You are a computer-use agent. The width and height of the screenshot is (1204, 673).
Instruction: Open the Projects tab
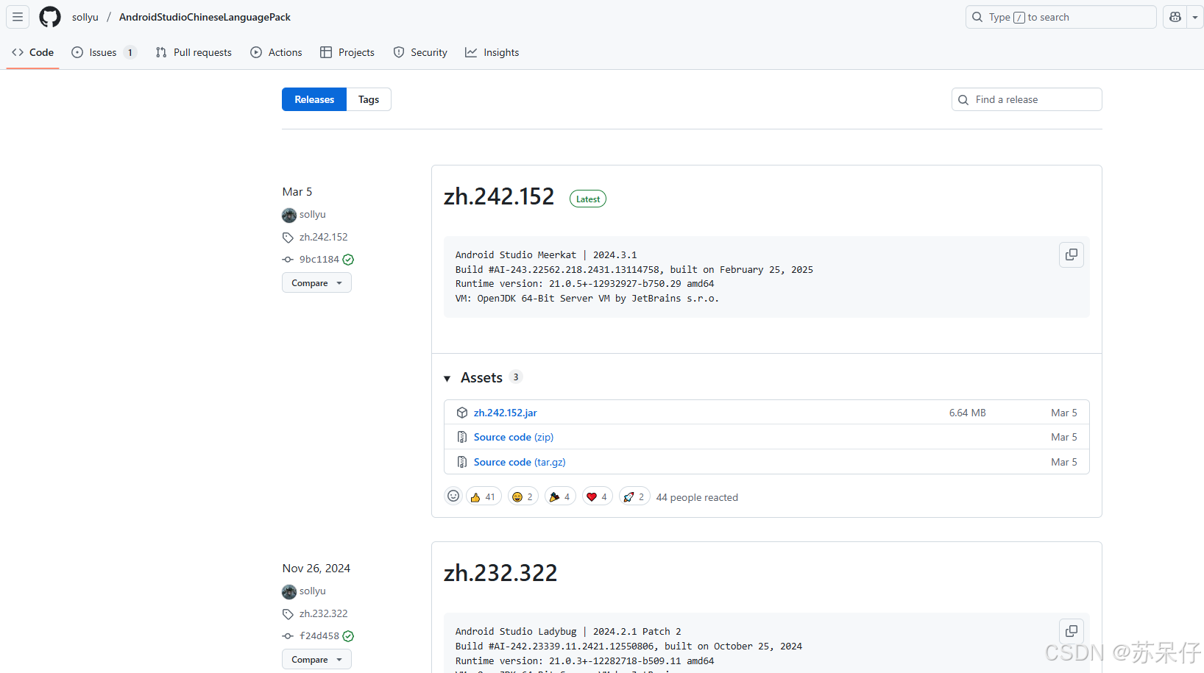pyautogui.click(x=347, y=52)
